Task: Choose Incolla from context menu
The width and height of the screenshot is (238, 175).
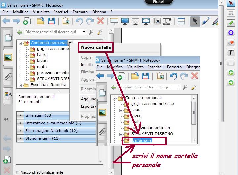Action: pyautogui.click(x=87, y=65)
